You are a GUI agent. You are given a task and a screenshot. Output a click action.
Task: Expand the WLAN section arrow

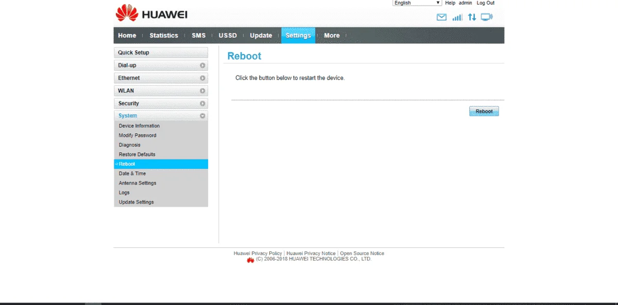(203, 91)
